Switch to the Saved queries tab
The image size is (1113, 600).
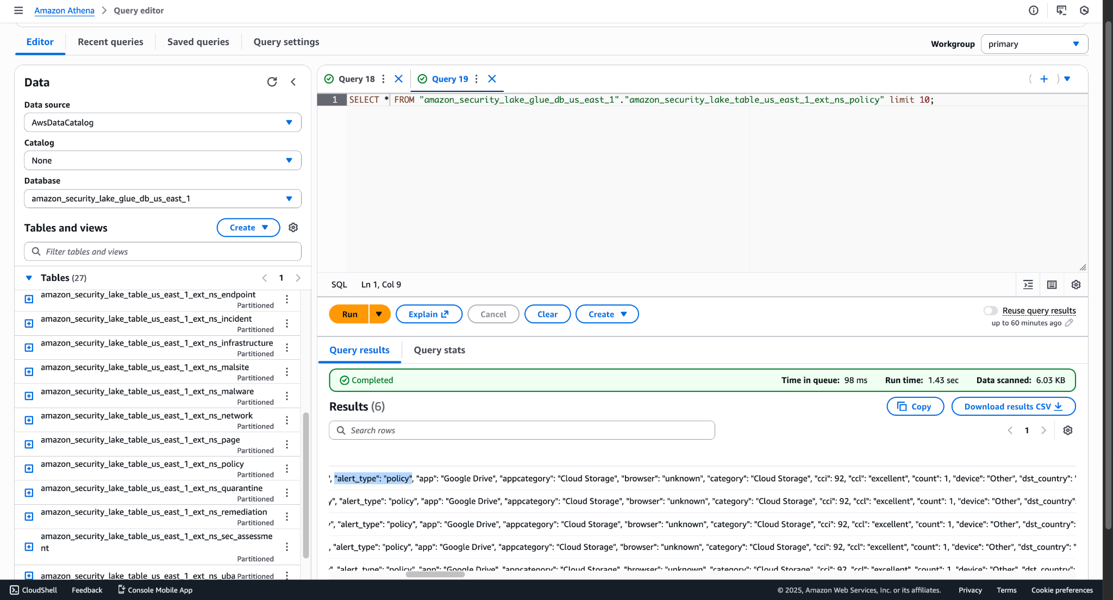click(198, 42)
